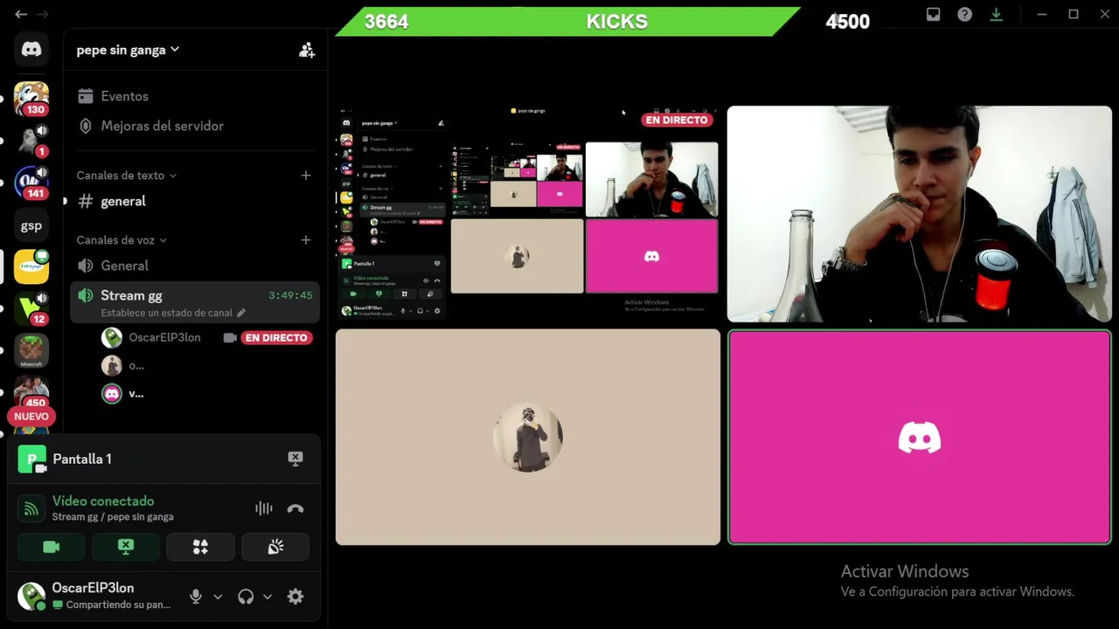
Task: Select OscarElP3lon in voice list
Action: (x=164, y=337)
